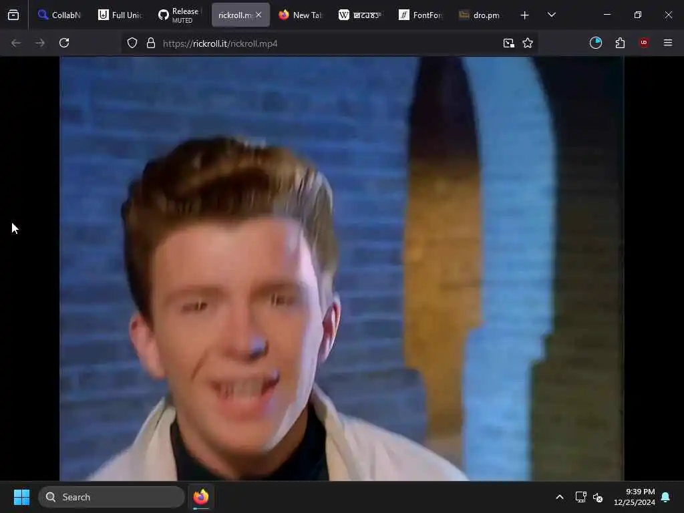Open clock showing 9:39 PM
The width and height of the screenshot is (684, 513).
click(635, 497)
